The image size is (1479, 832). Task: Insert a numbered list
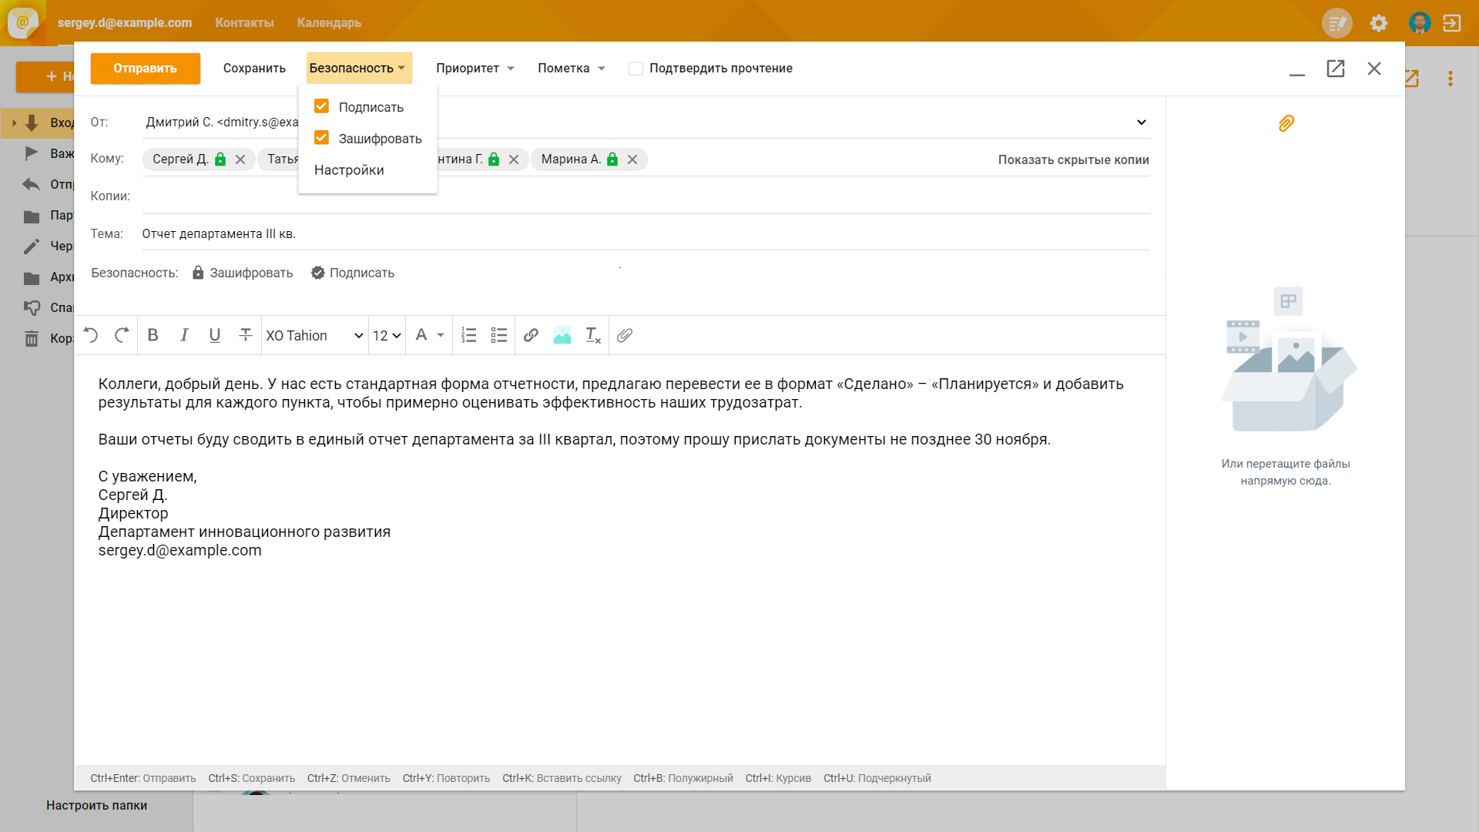(x=468, y=335)
